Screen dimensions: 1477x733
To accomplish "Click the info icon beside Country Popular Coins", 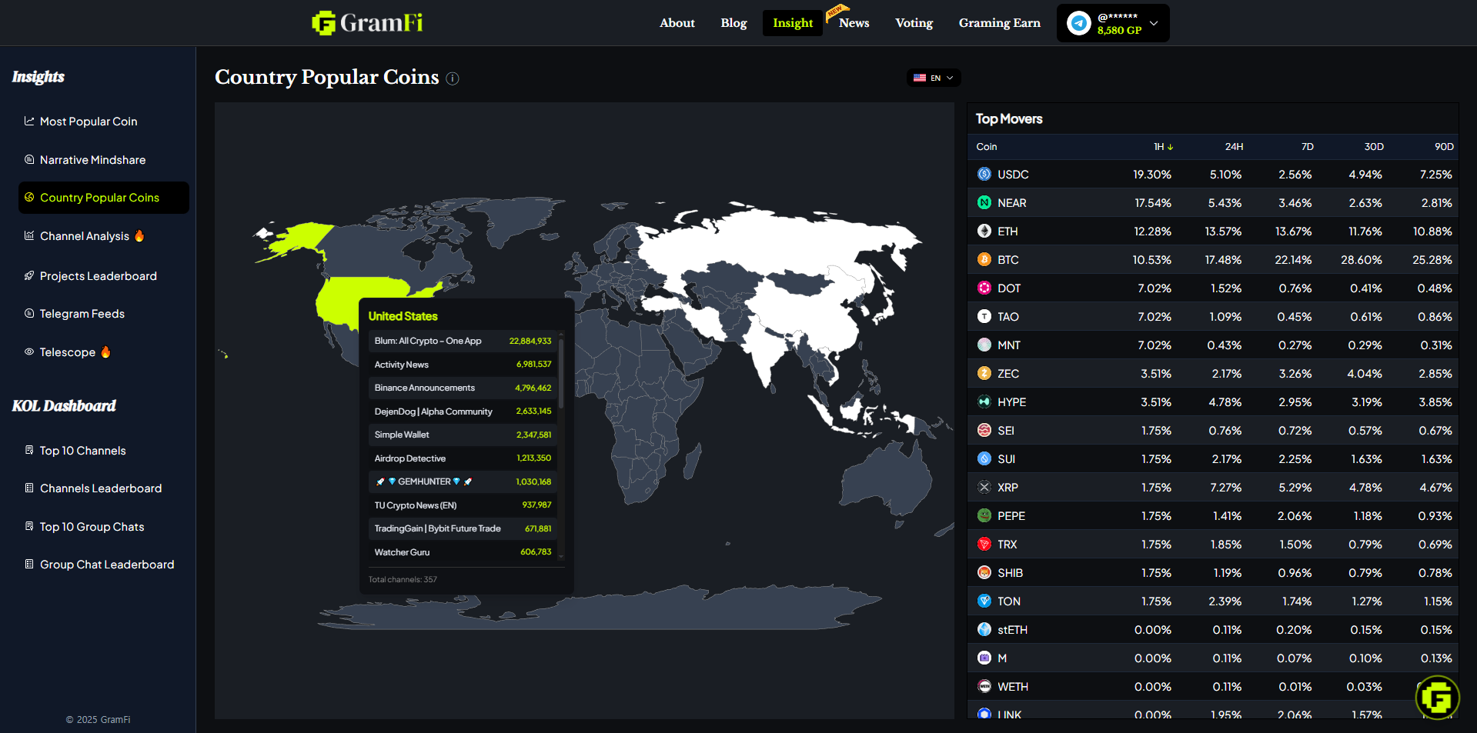I will pos(453,78).
